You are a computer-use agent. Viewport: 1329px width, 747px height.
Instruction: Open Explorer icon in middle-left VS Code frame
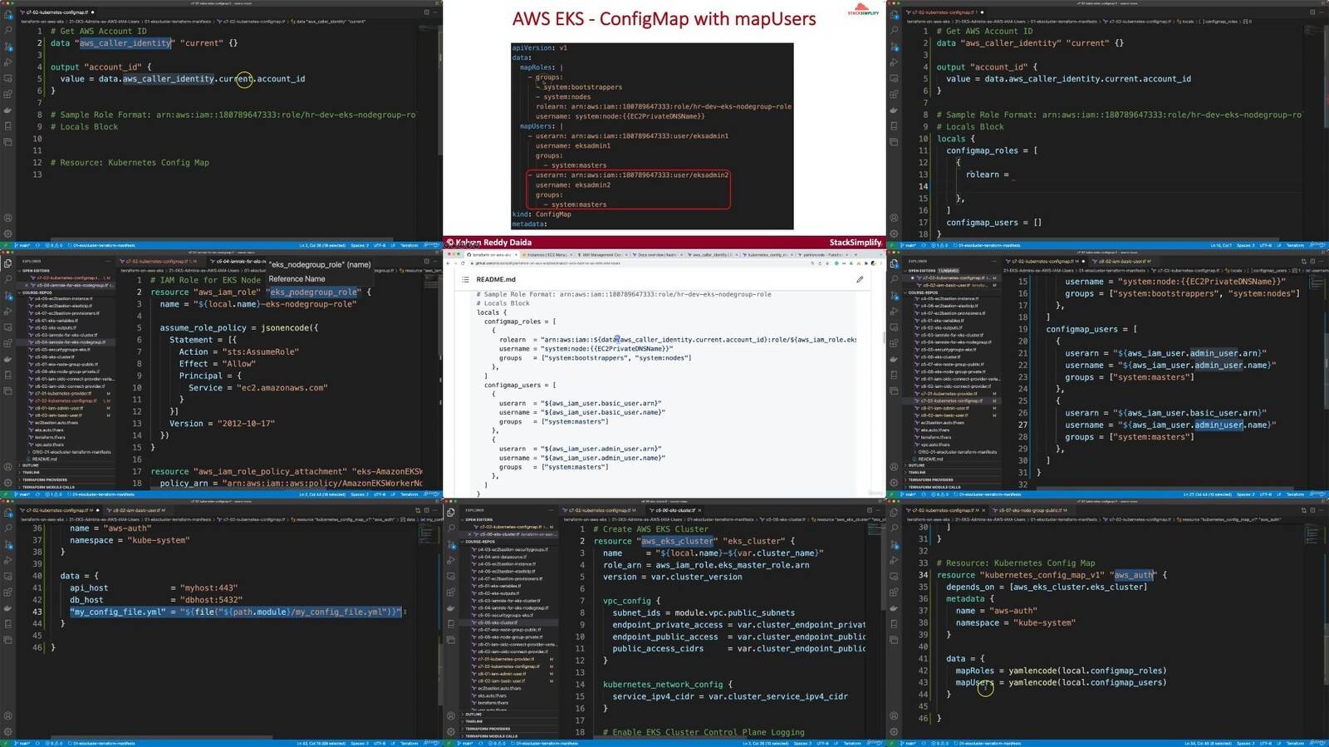8,263
